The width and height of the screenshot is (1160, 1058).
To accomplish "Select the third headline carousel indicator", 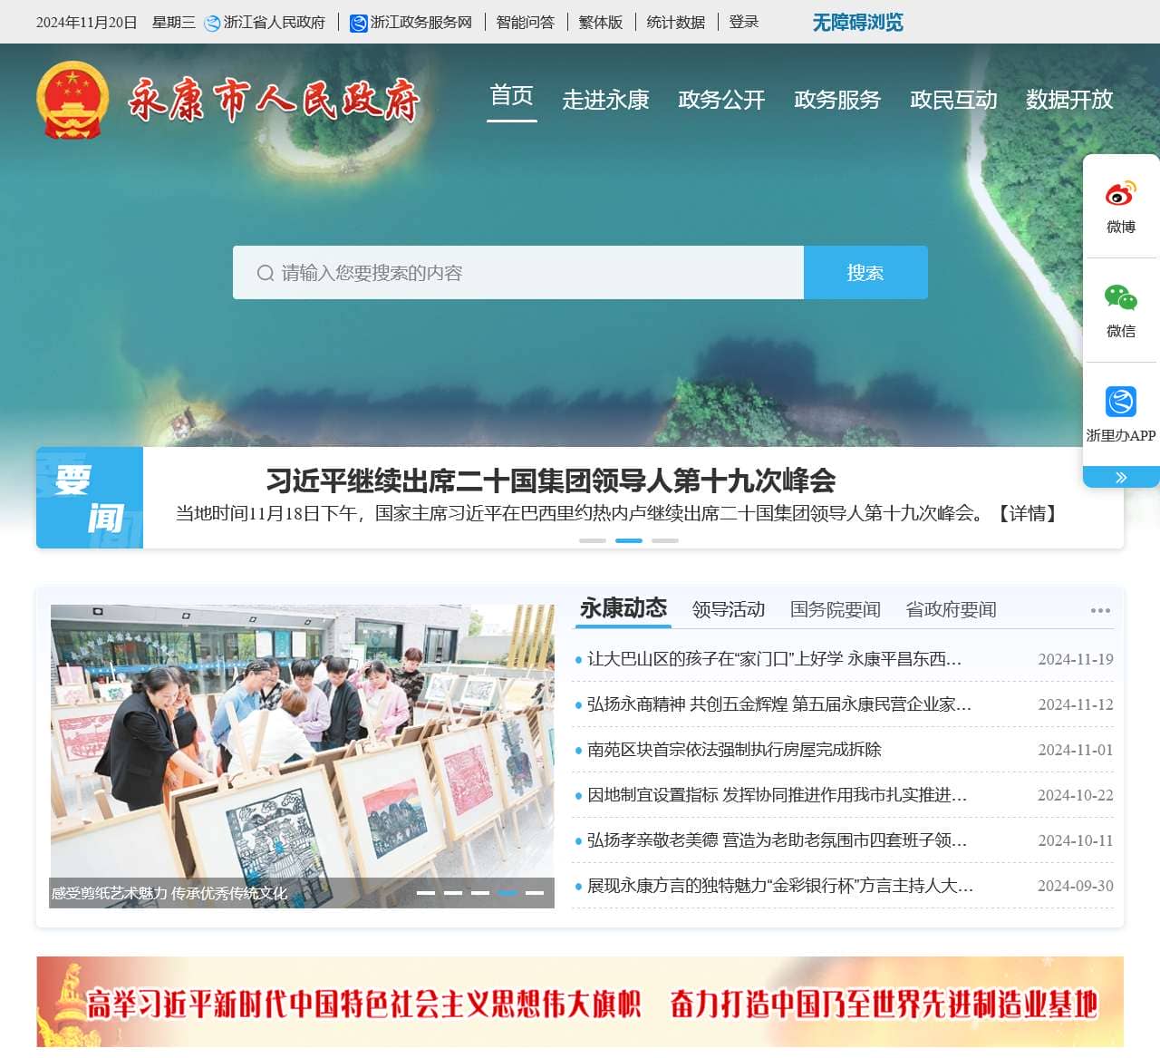I will 665,540.
